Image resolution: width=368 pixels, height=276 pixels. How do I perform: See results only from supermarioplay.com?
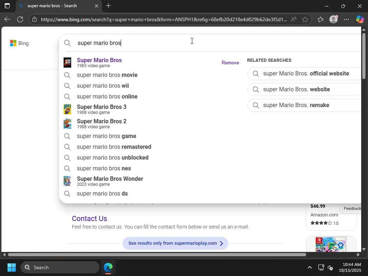click(175, 243)
